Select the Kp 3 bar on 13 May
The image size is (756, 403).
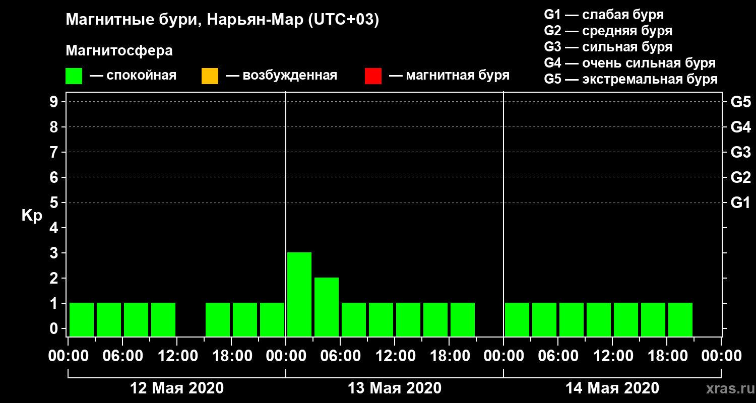tap(299, 294)
